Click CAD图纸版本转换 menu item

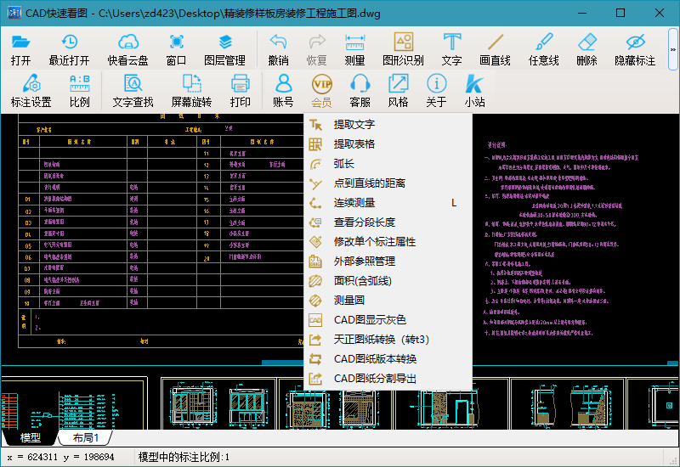coord(375,359)
